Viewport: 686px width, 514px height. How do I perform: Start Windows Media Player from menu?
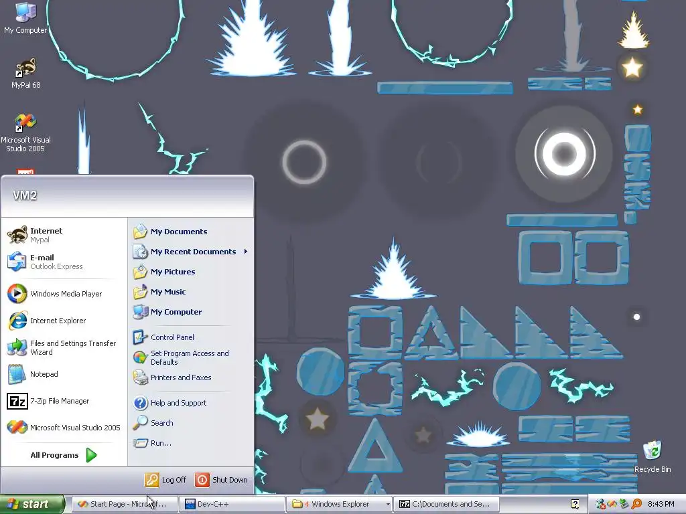(64, 294)
